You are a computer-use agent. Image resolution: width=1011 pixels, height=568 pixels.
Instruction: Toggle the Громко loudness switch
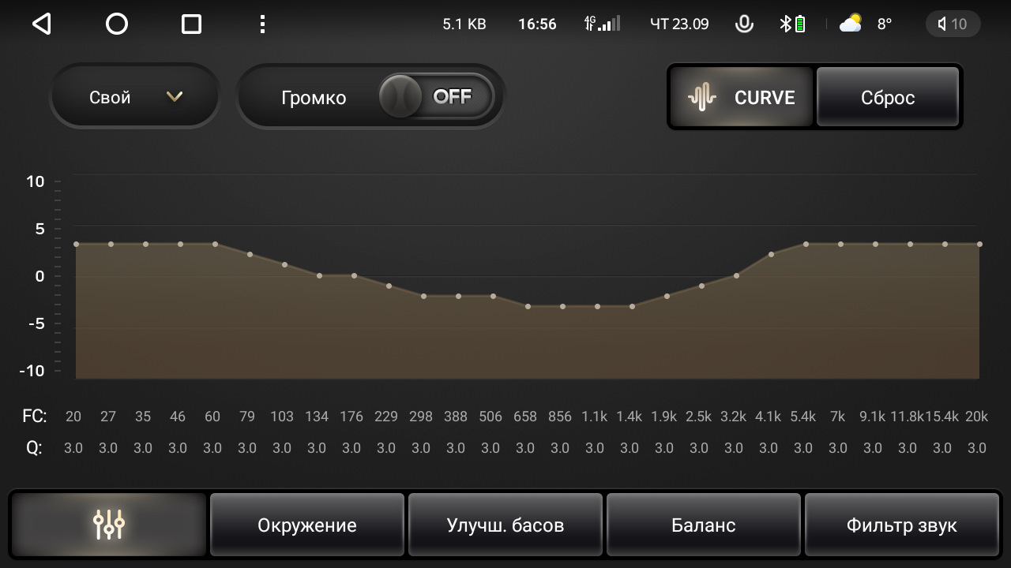click(436, 97)
